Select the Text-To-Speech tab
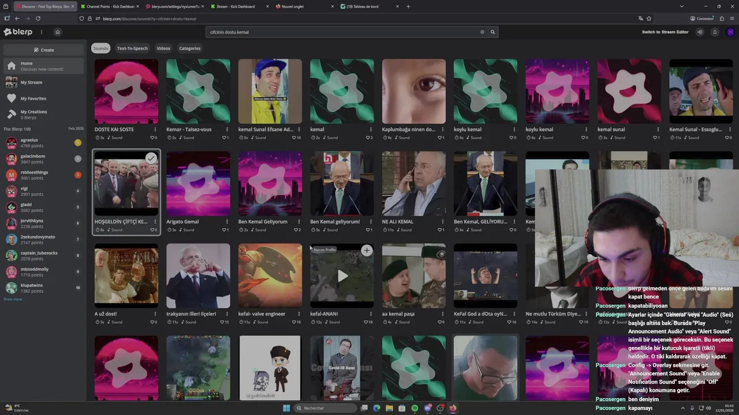The width and height of the screenshot is (739, 415). 132,48
